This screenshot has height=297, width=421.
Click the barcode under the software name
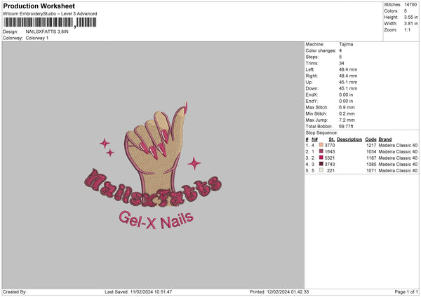tap(50, 22)
